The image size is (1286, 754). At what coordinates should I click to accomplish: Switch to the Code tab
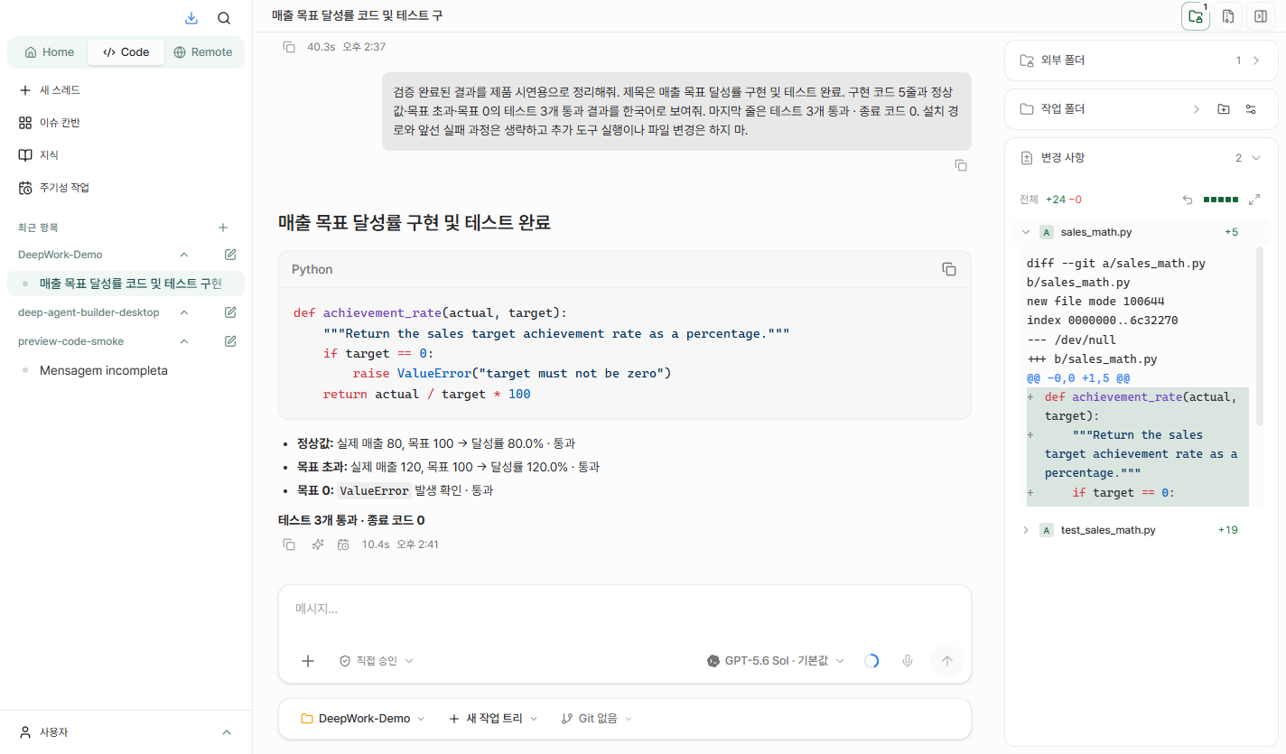[x=126, y=52]
